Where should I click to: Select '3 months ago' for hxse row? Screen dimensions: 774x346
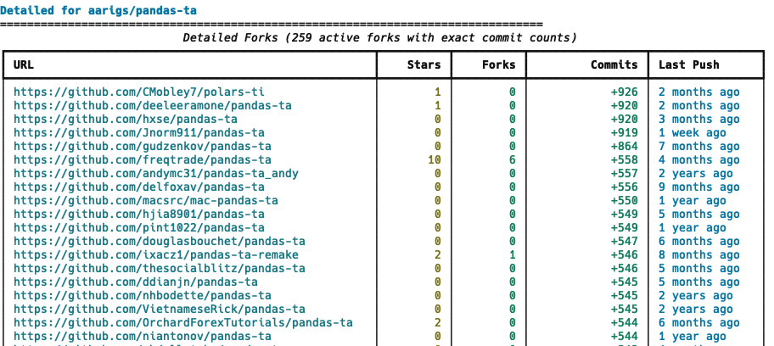coord(699,119)
